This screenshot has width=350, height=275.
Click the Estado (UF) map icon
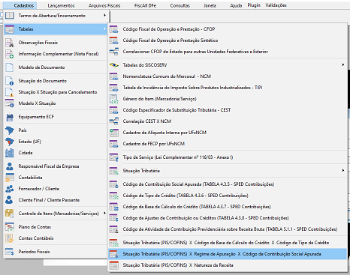coord(10,142)
